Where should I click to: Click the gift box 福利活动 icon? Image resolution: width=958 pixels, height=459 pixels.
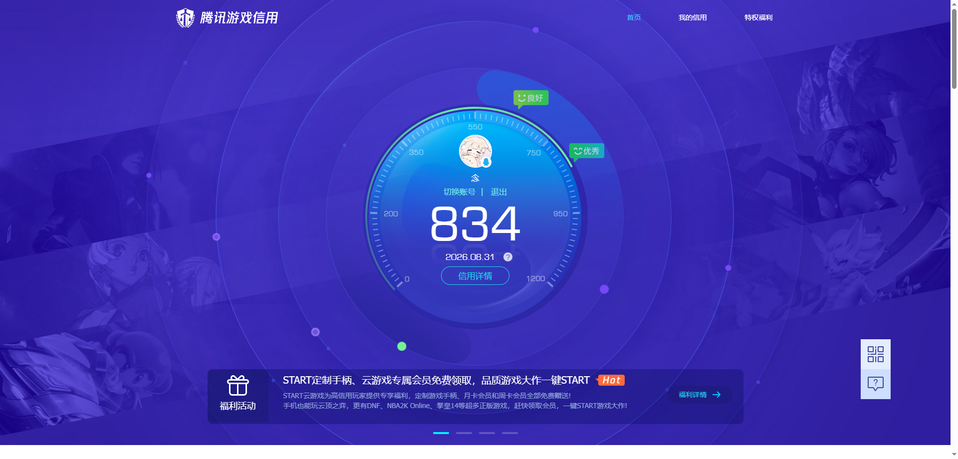click(x=238, y=386)
